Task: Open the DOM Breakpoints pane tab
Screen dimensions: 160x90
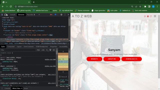Action: click(x=42, y=46)
